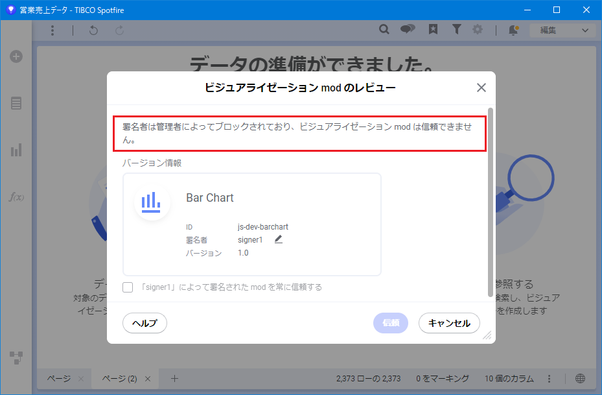This screenshot has height=395, width=602.
Task: Open the three-dot main menu in toolbar
Action: (x=52, y=30)
